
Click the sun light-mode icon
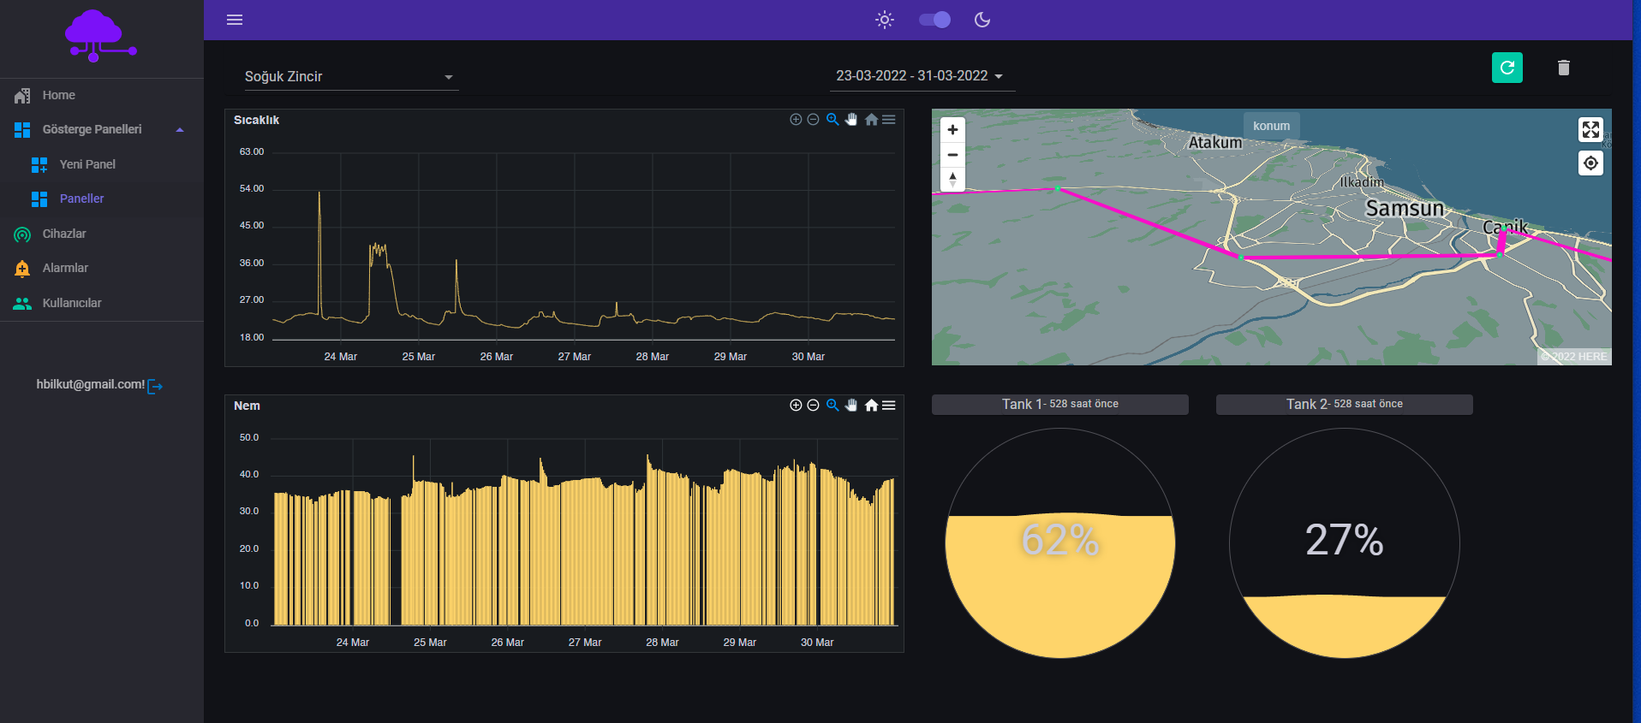(885, 20)
